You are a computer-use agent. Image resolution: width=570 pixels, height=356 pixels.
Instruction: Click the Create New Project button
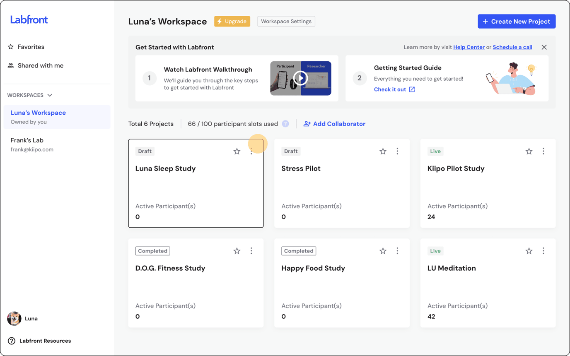point(516,21)
